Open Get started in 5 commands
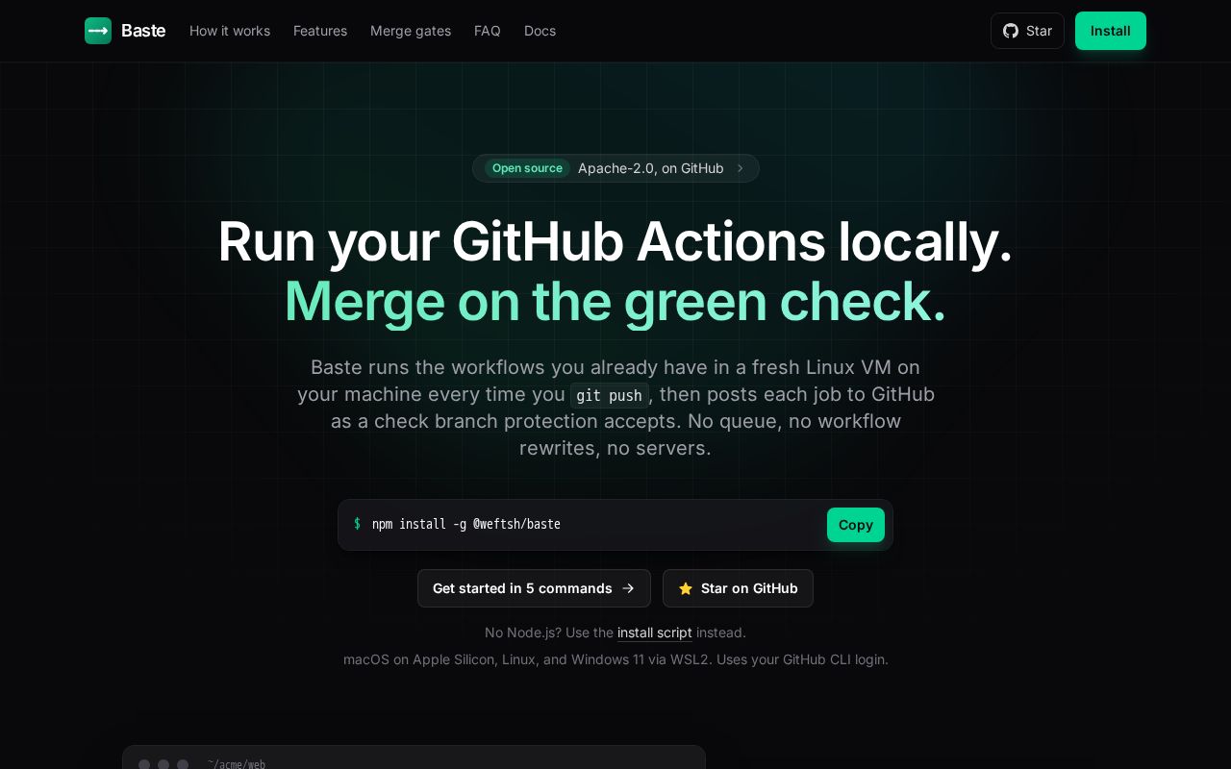The width and height of the screenshot is (1231, 769). pos(534,588)
